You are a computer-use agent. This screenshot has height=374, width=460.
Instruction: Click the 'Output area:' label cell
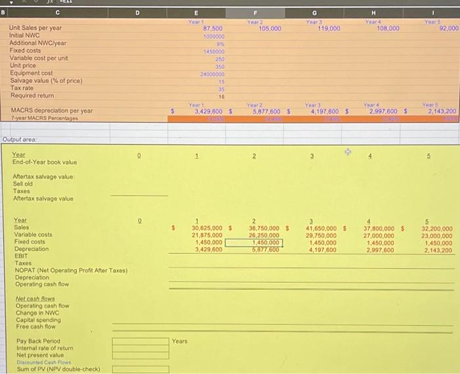pos(20,139)
